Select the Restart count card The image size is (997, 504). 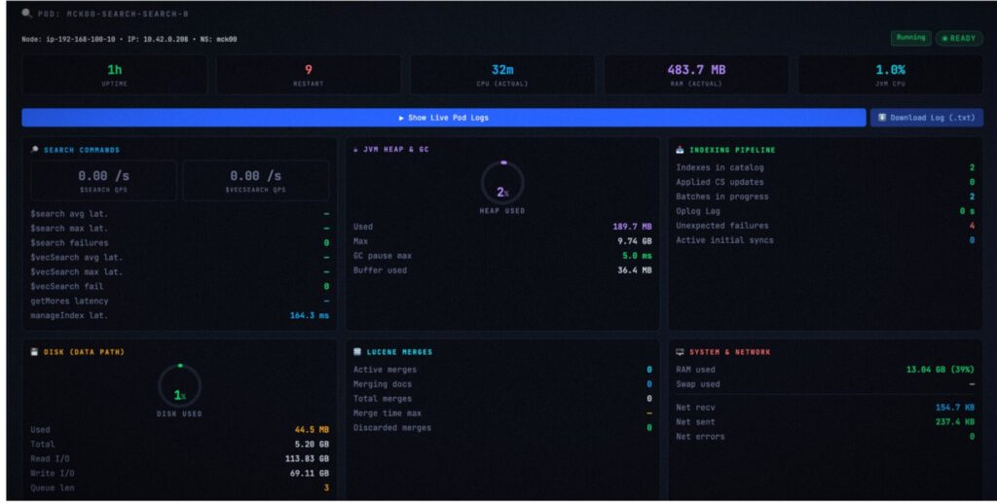pyautogui.click(x=309, y=75)
